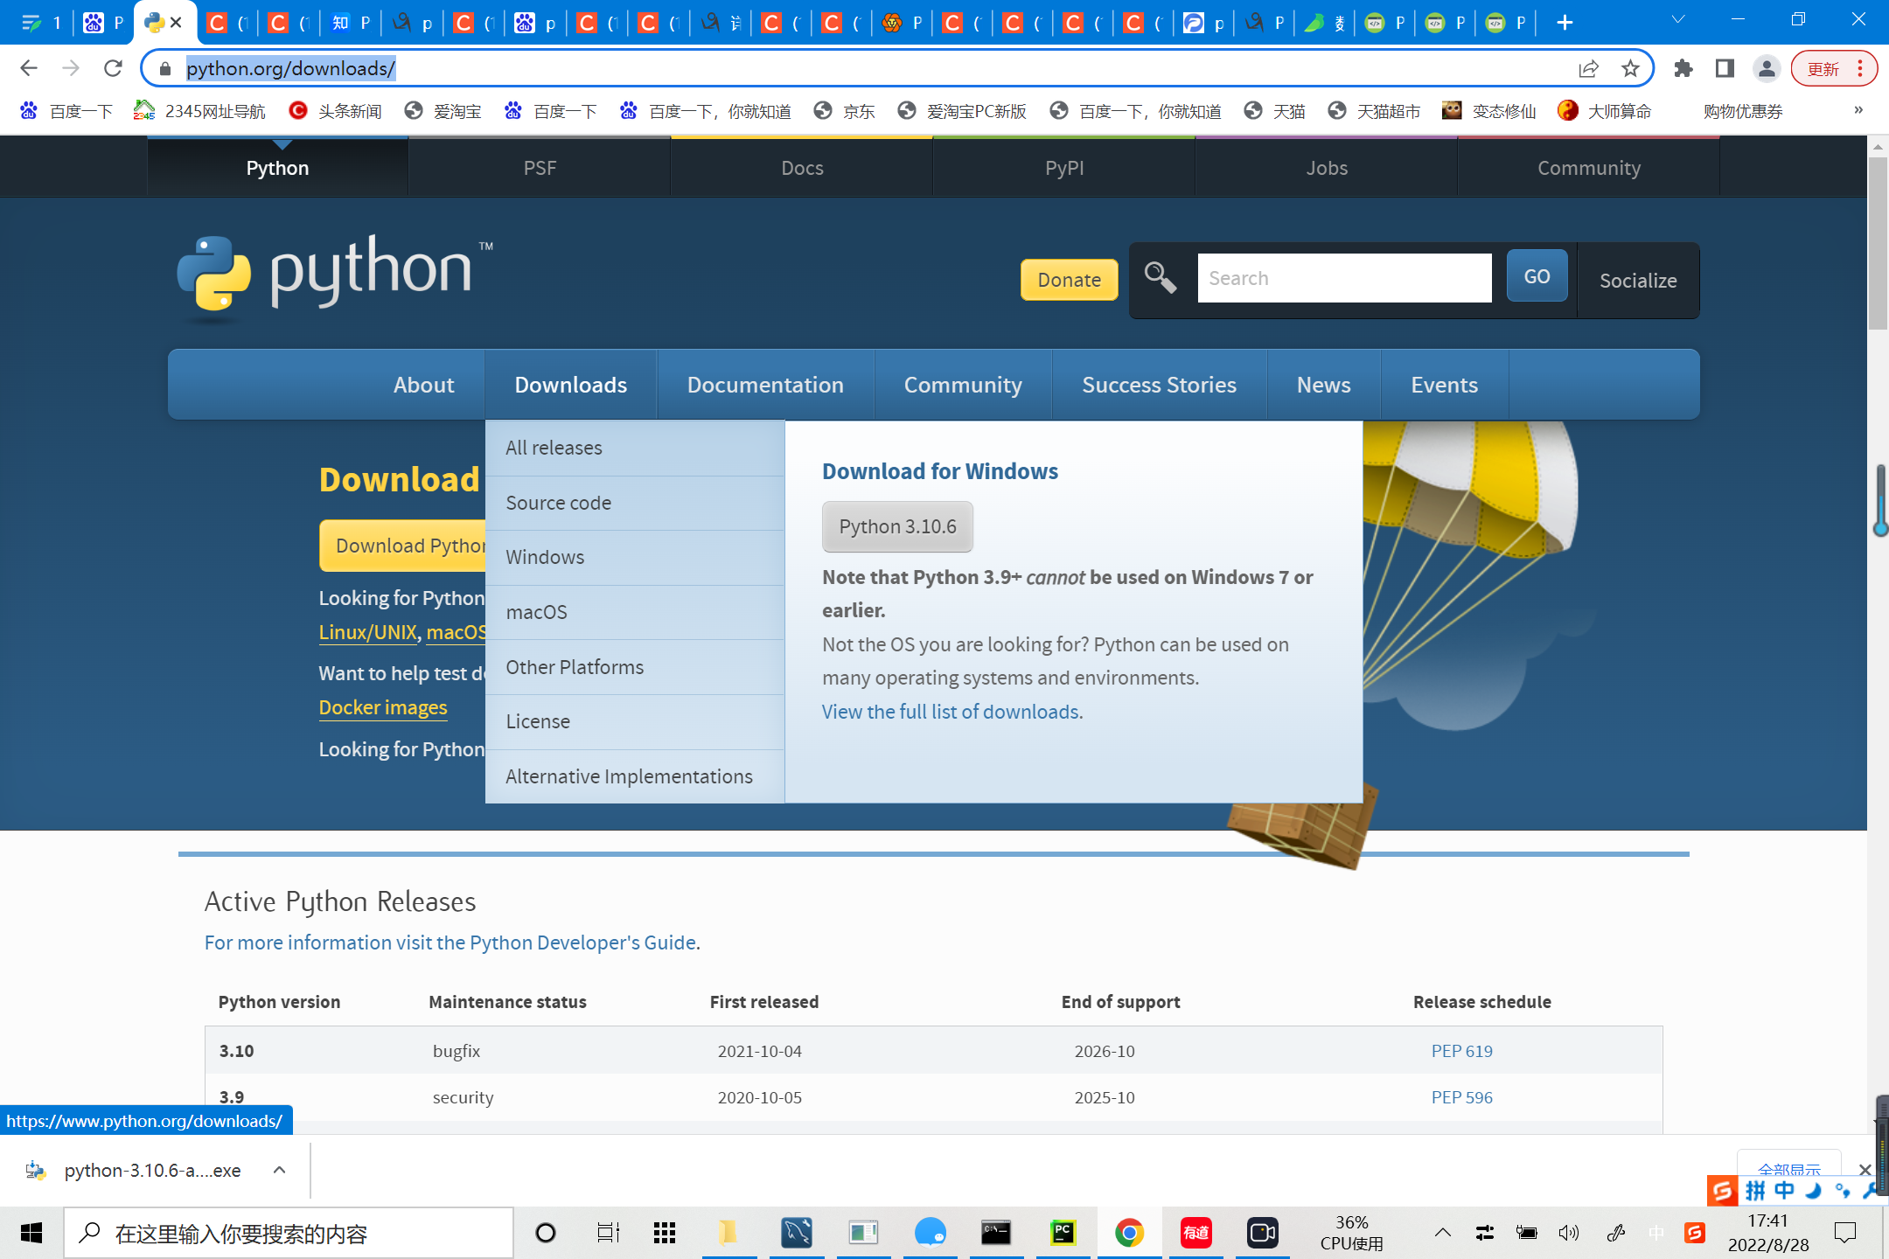Viewport: 1889px width, 1259px height.
Task: Click the GO search button
Action: (1537, 276)
